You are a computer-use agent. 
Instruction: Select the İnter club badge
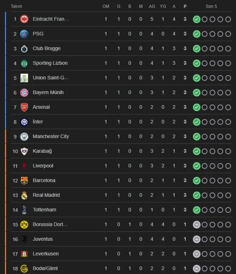click(x=24, y=122)
